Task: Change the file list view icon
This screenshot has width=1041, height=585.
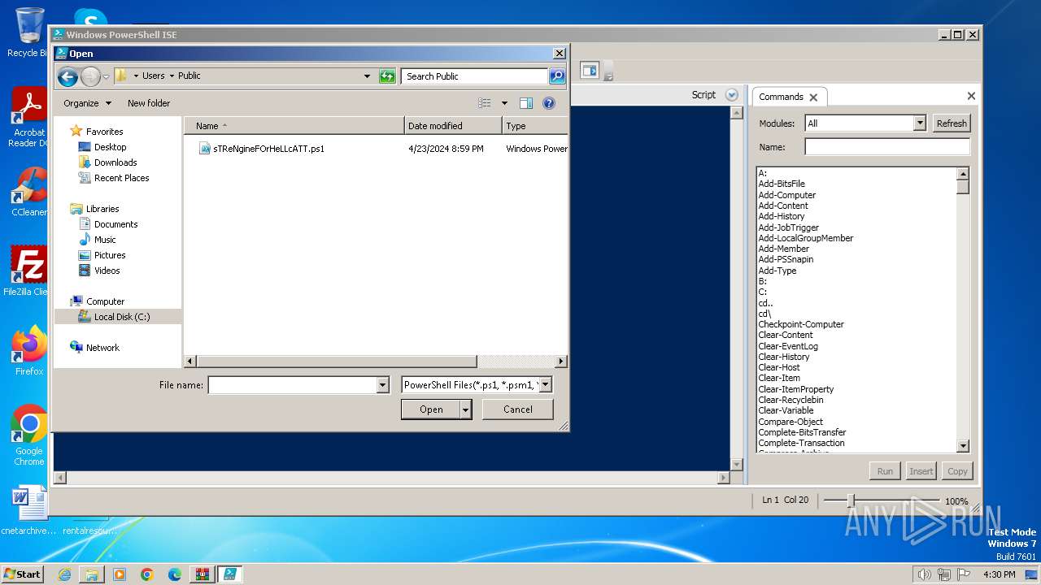Action: 485,103
